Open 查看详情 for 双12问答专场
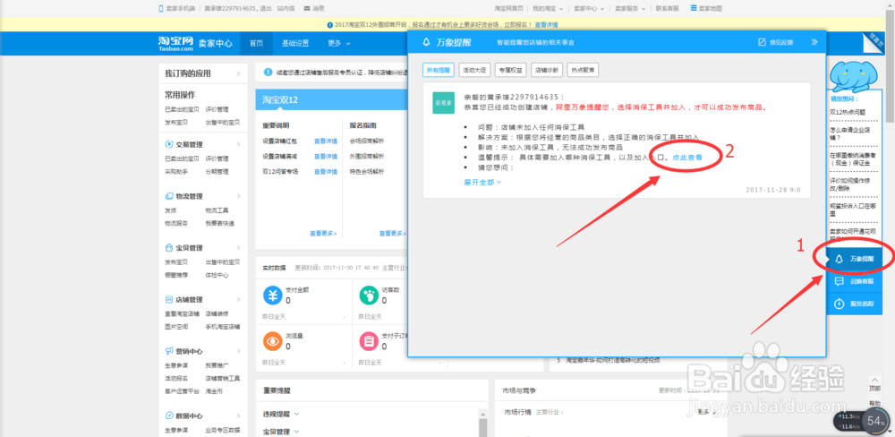 (326, 171)
